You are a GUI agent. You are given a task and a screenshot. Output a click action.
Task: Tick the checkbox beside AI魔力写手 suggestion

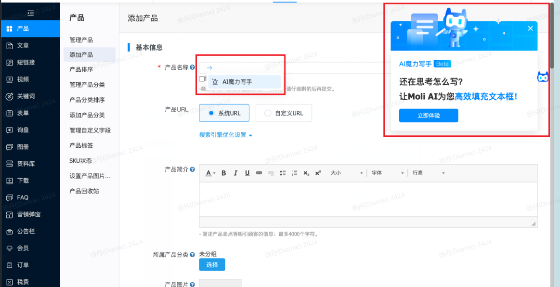201,78
